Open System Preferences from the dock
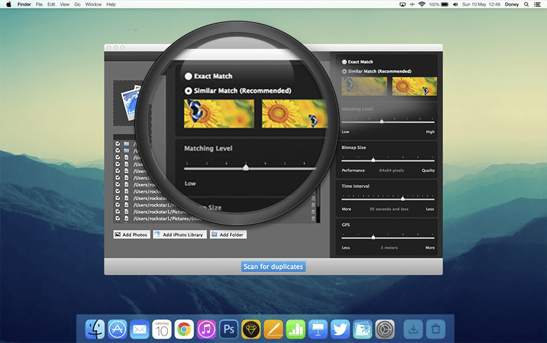 click(385, 329)
